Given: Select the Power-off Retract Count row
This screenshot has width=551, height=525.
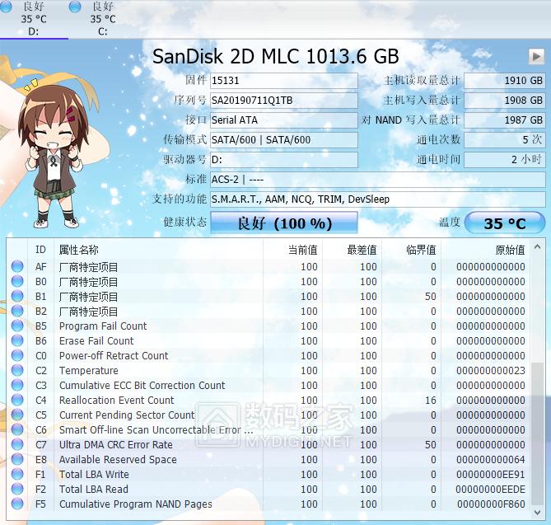Looking at the screenshot, I should 268,355.
